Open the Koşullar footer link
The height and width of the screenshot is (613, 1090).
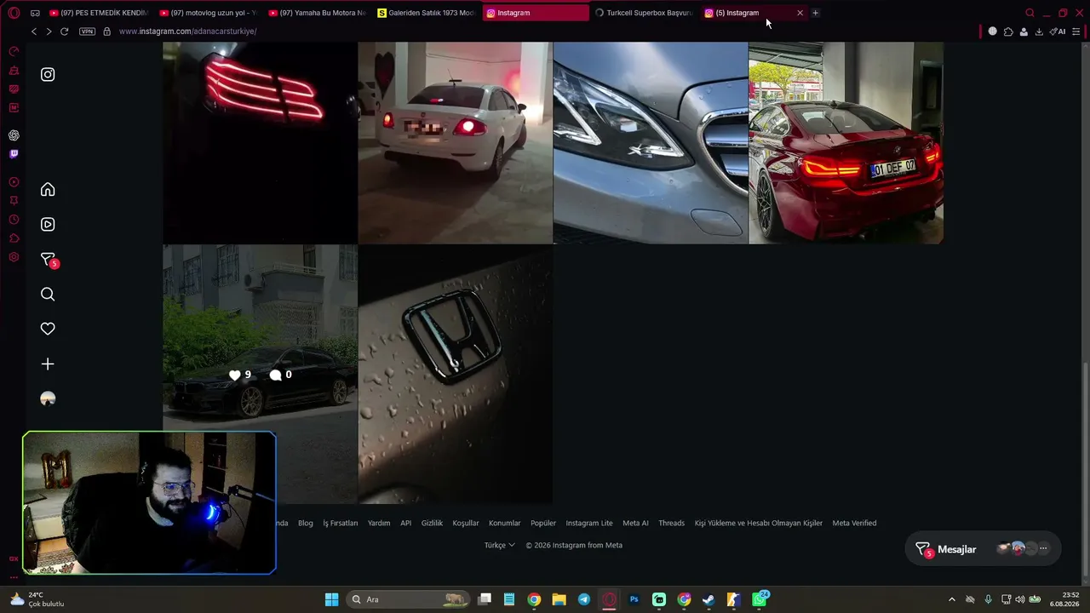click(466, 523)
